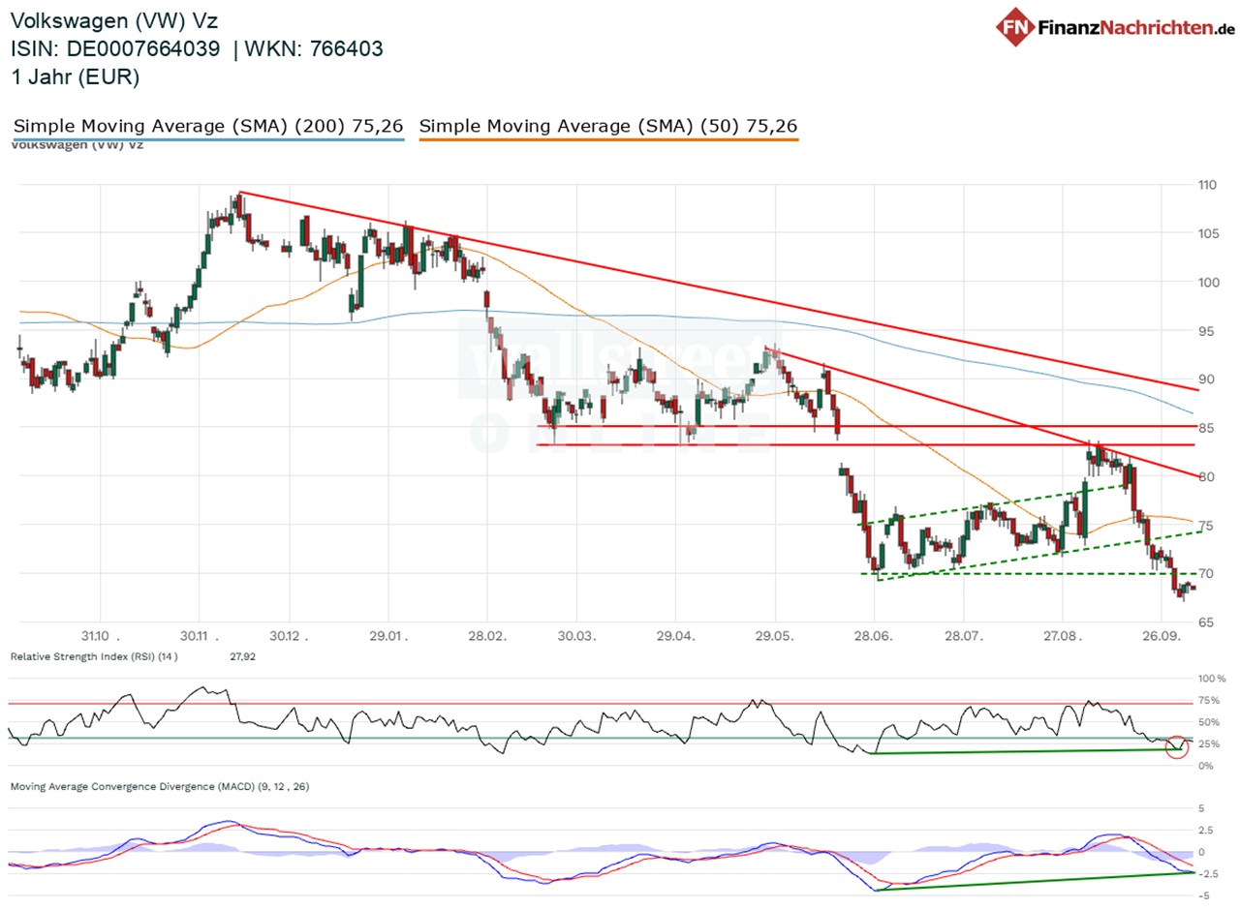Image resolution: width=1240 pixels, height=910 pixels.
Task: Click the 28.07. date on the time axis
Action: tap(962, 635)
